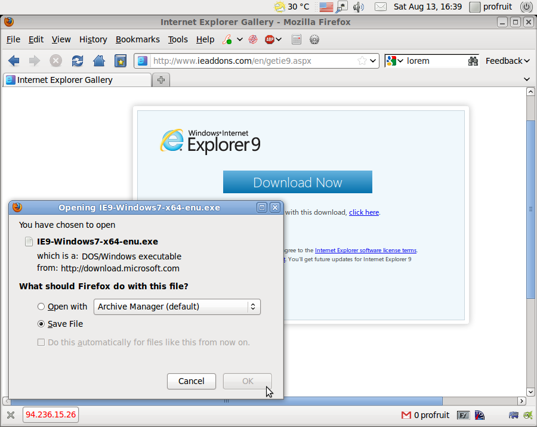Open the Tools menu
Viewport: 537px width, 427px height.
point(178,40)
